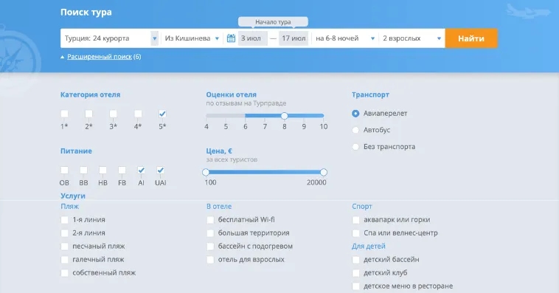The height and width of the screenshot is (293, 559).
Task: Select the Без транспорта radio option
Action: click(355, 147)
